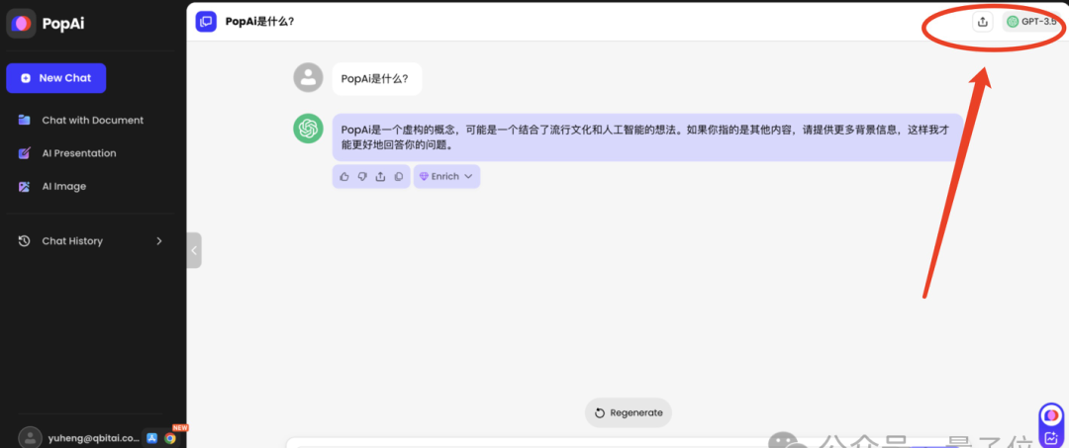
Task: Open the AI Image section
Action: pos(52,187)
